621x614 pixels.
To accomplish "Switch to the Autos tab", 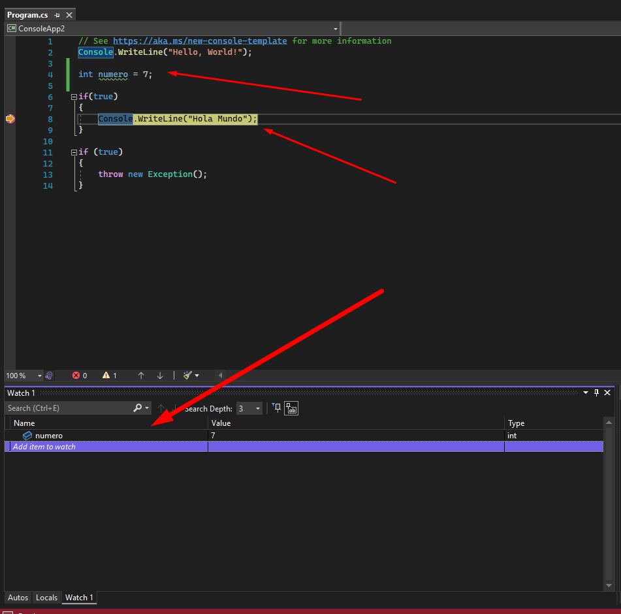I will (x=18, y=598).
